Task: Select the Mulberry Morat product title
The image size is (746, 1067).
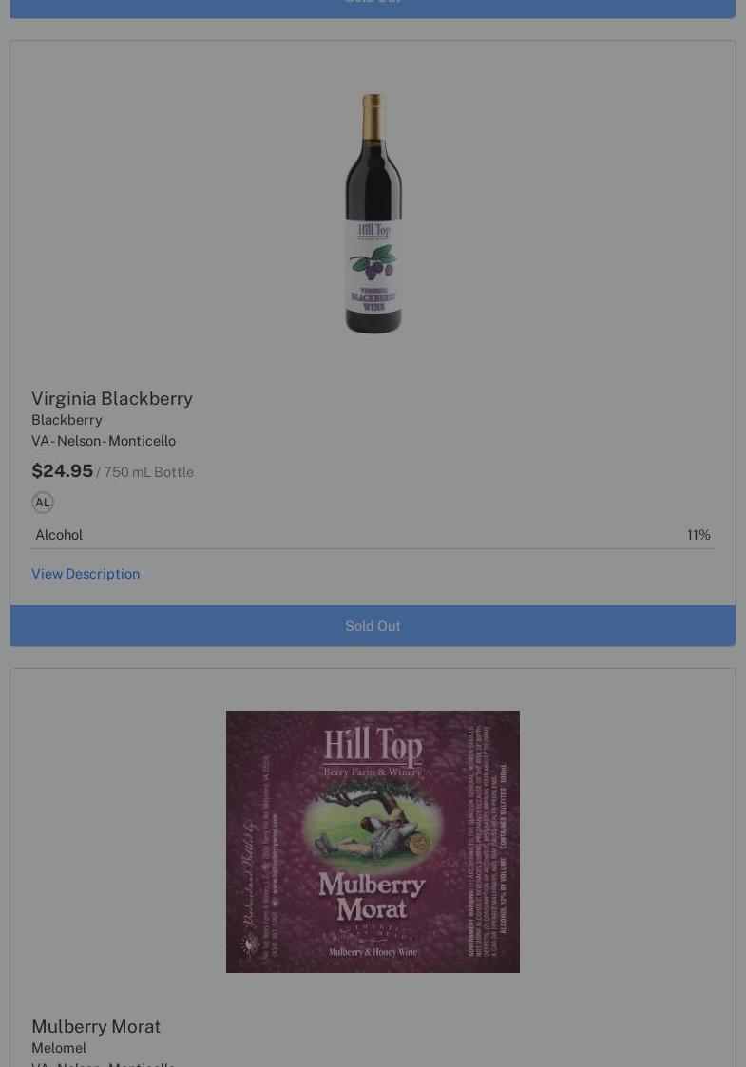Action: 96,1026
